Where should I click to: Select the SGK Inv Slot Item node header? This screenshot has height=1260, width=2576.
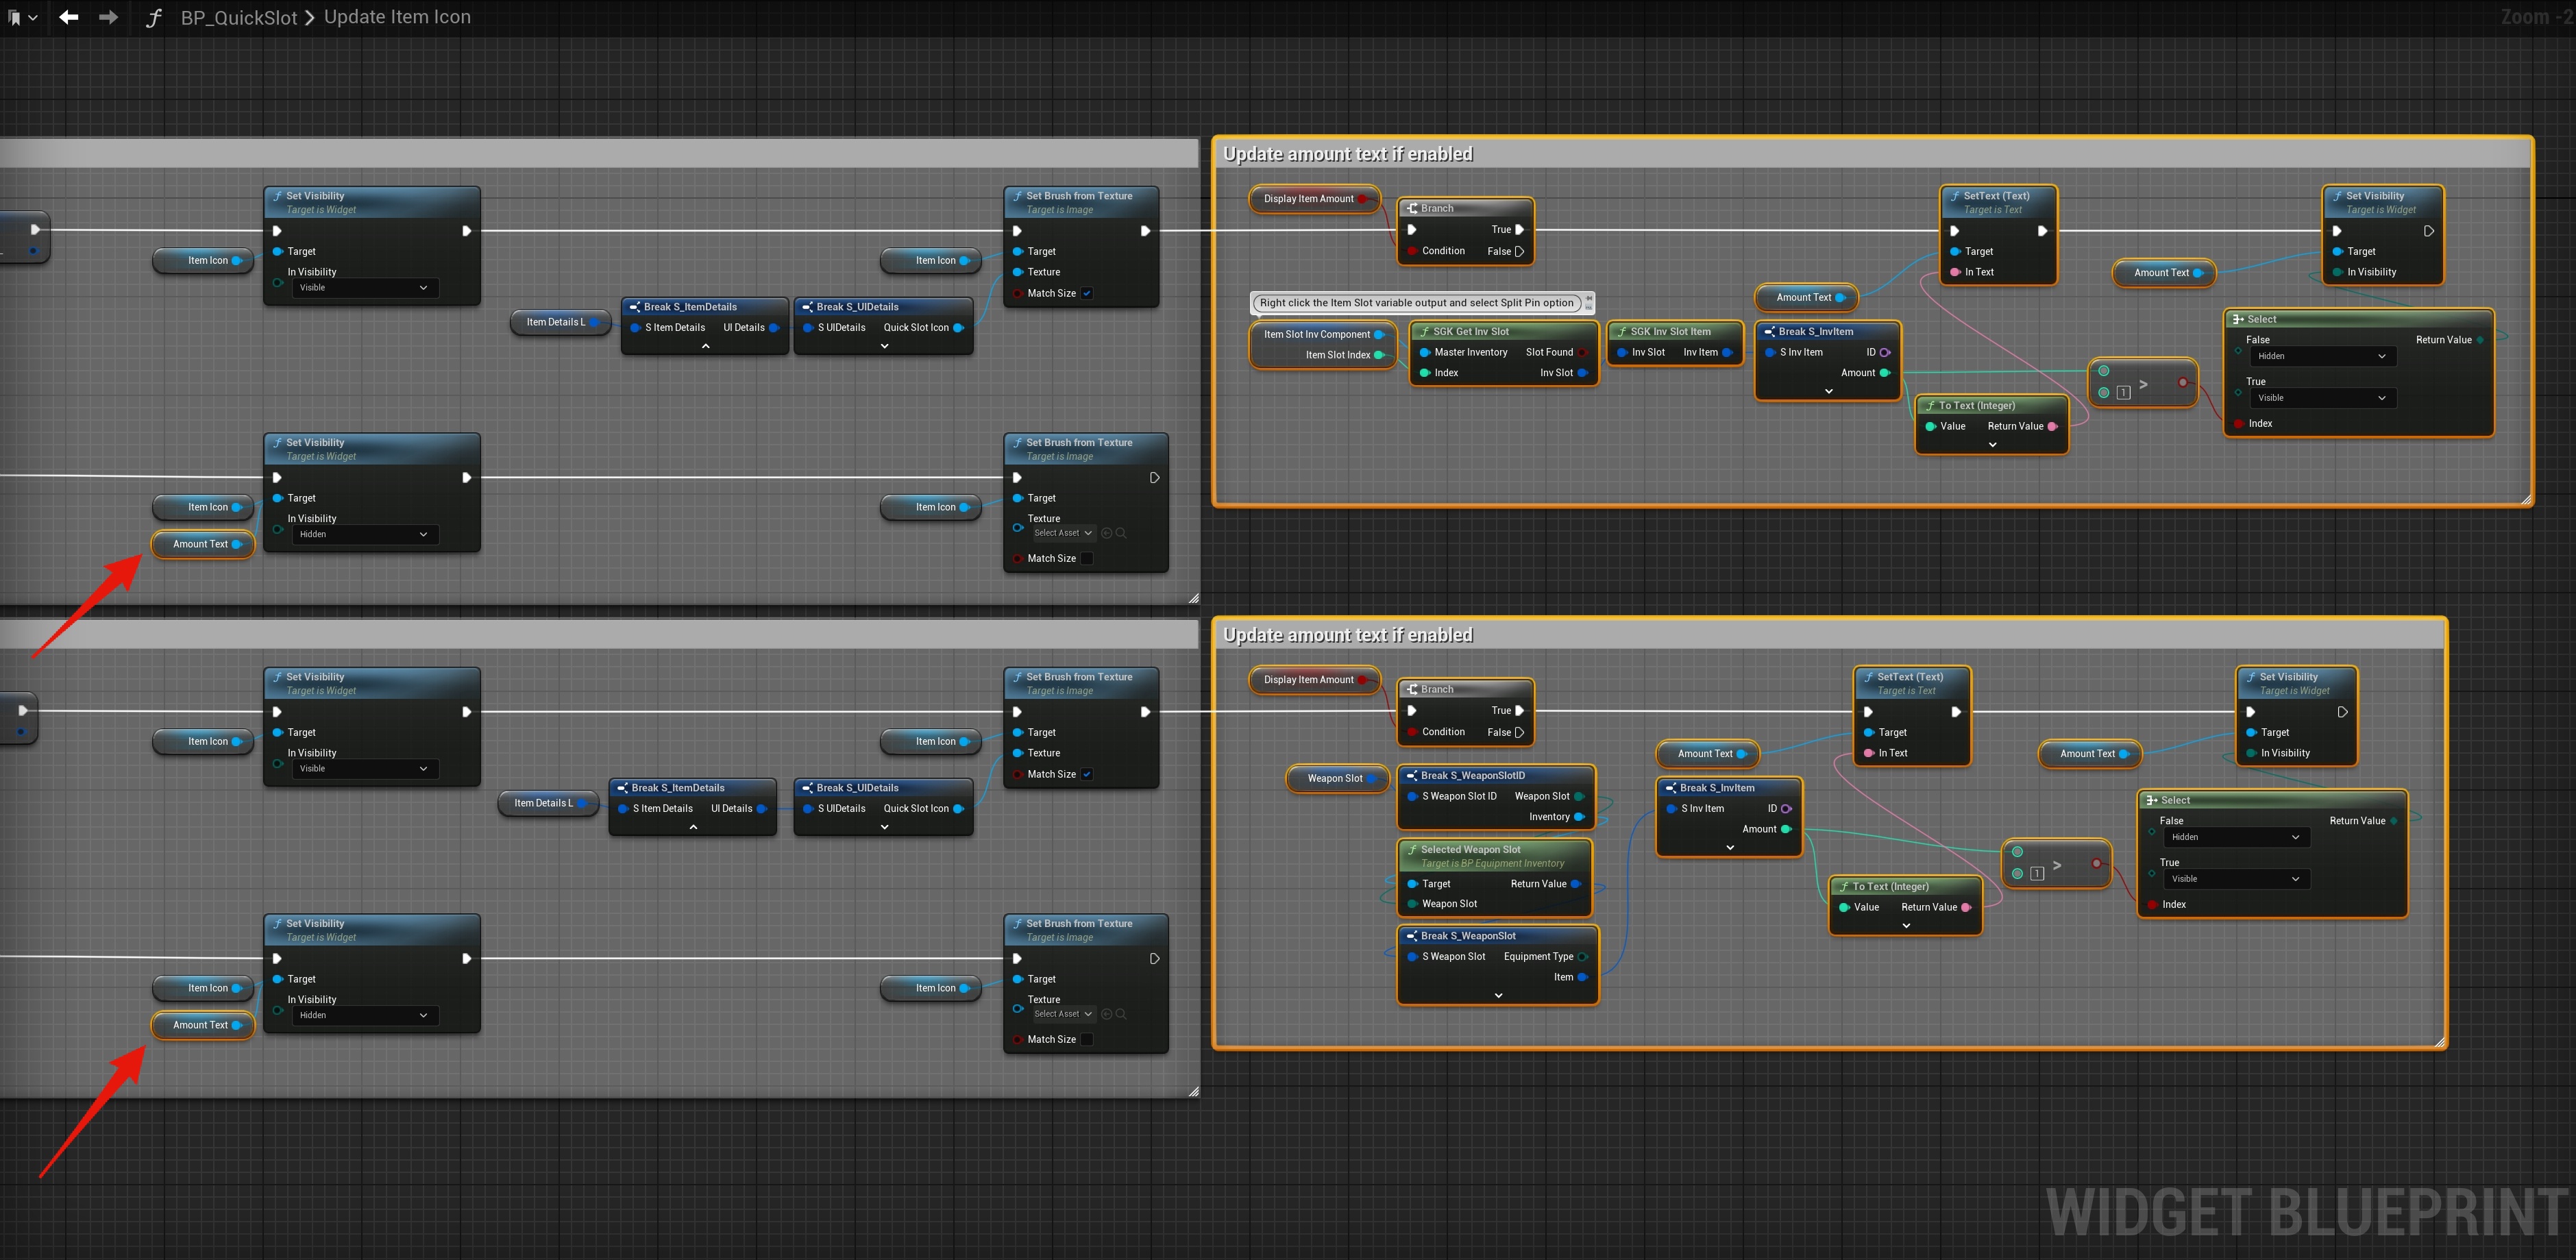coord(1670,332)
